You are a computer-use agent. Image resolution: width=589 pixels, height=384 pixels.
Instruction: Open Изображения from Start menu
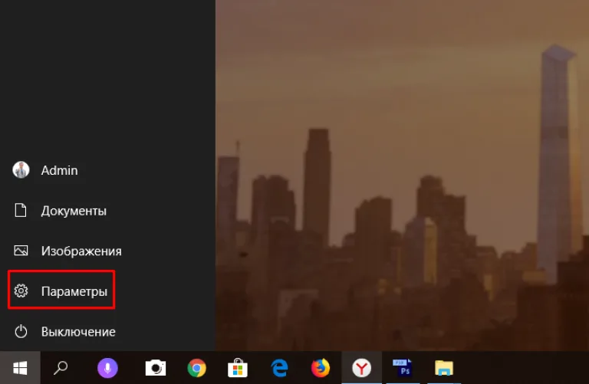pos(107,251)
